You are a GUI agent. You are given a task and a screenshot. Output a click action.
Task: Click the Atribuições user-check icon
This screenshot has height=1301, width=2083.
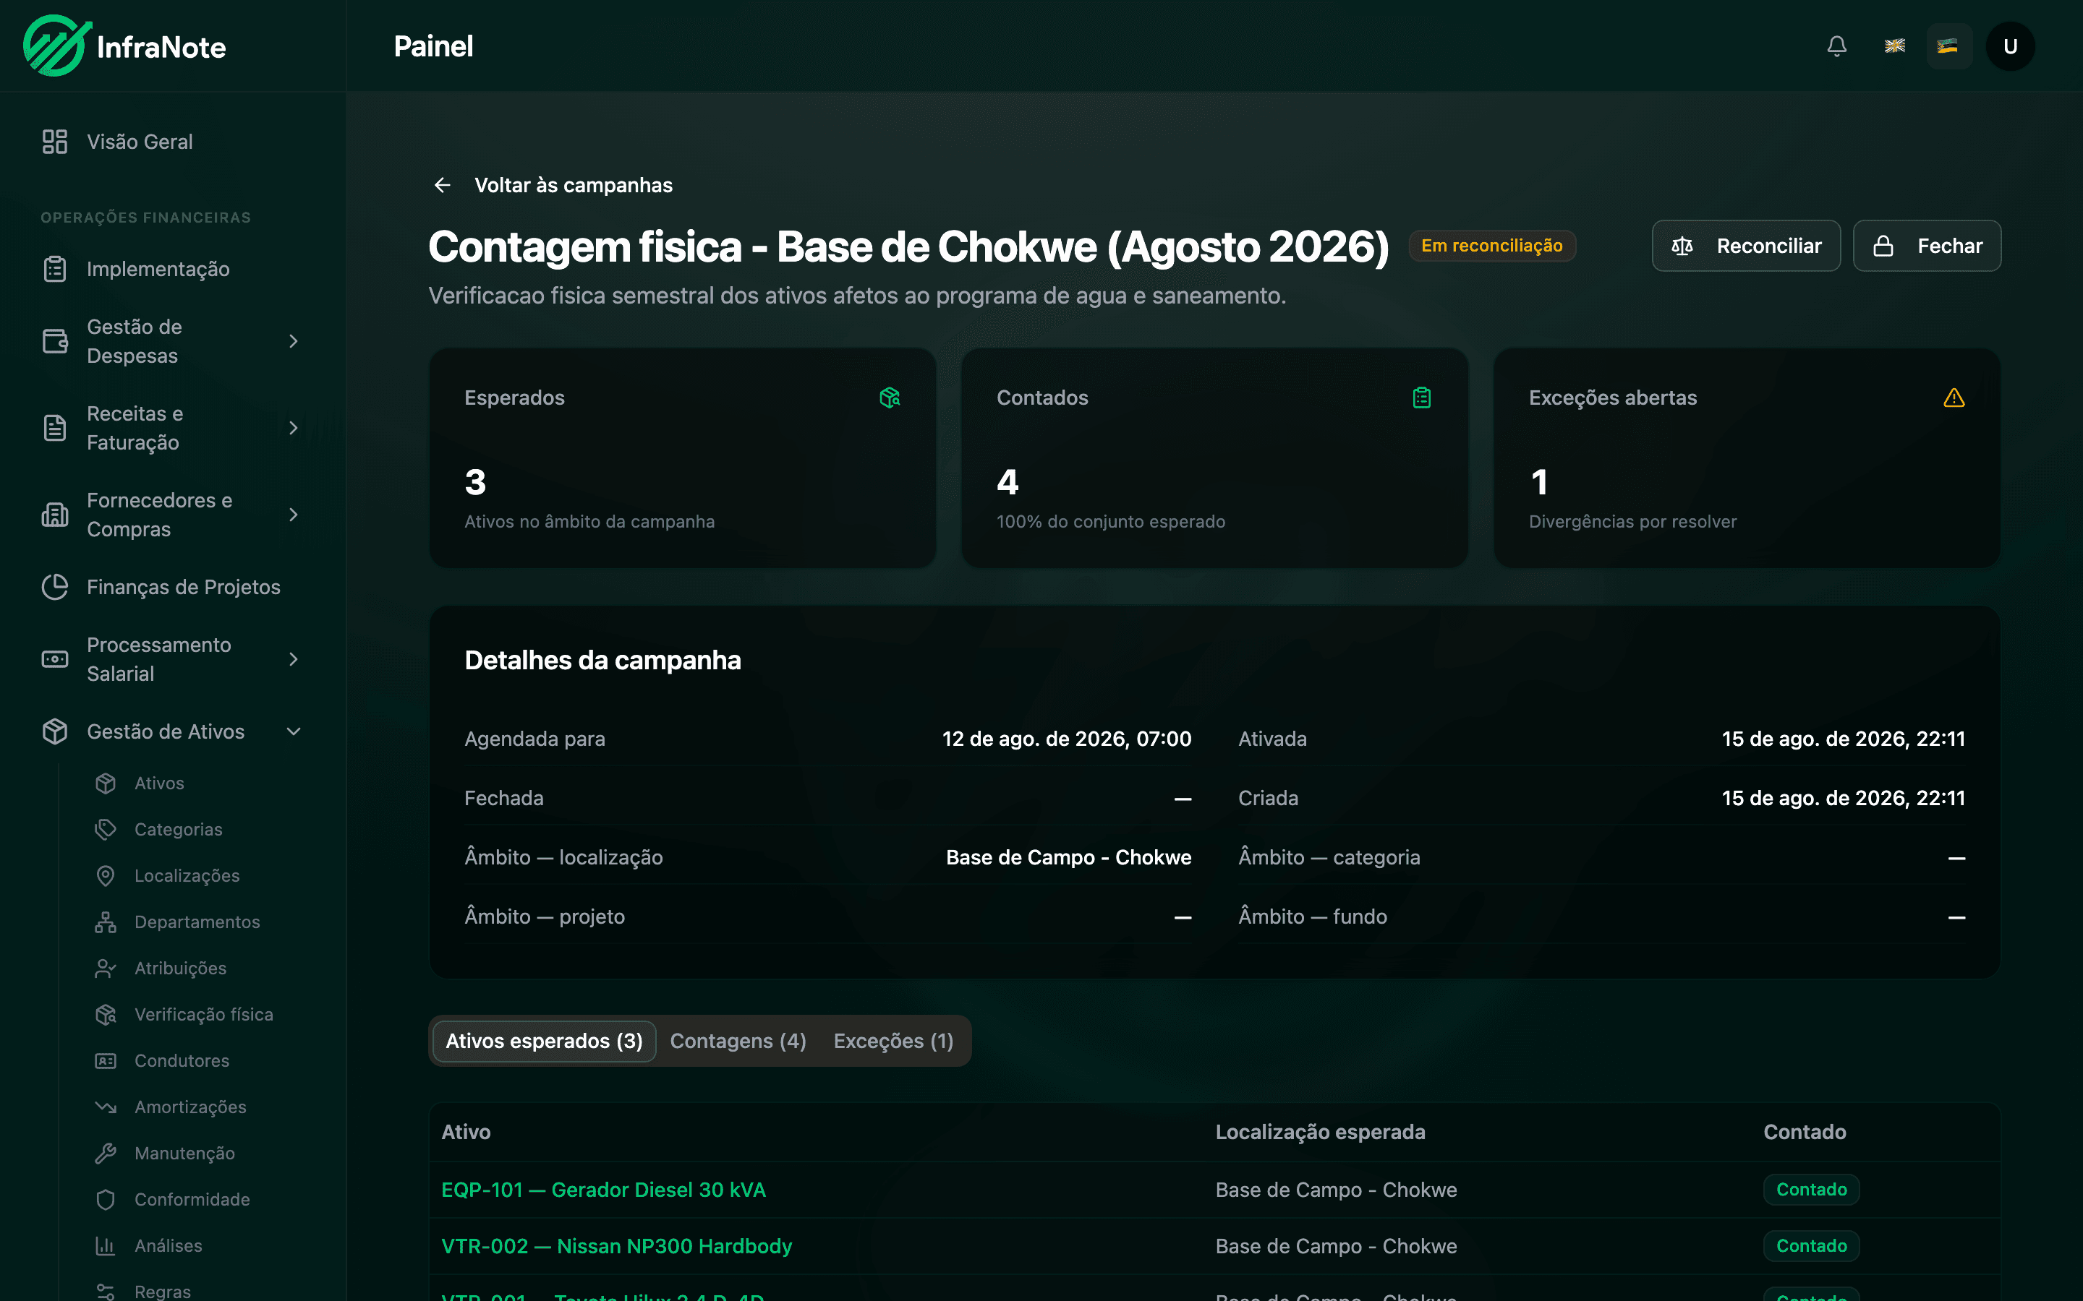click(106, 968)
